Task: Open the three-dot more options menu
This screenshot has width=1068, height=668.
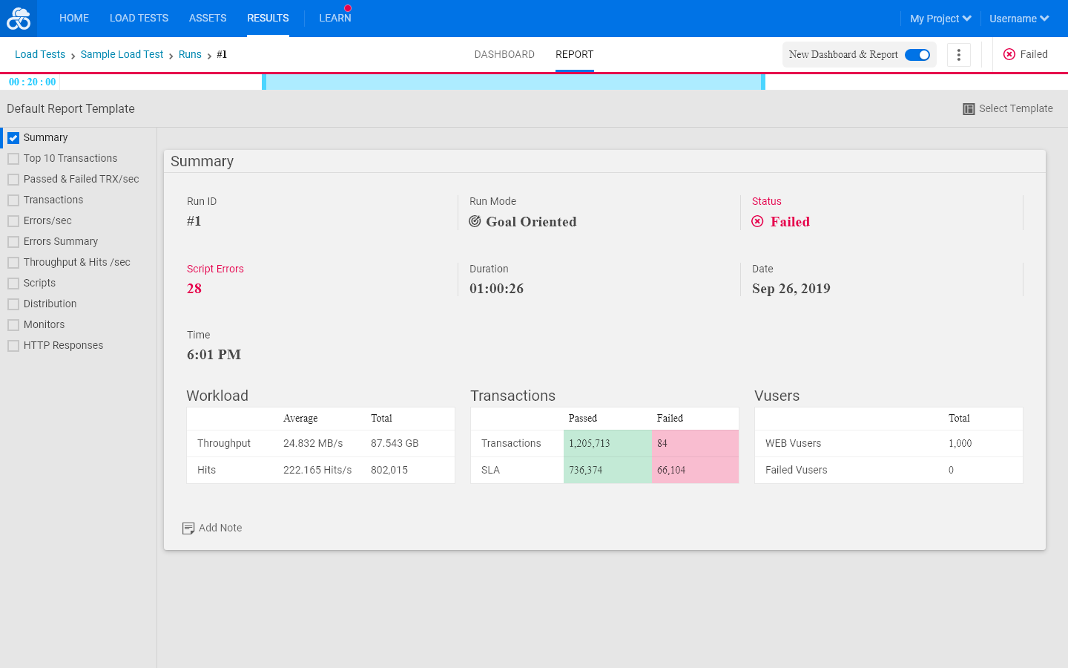Action: point(959,55)
